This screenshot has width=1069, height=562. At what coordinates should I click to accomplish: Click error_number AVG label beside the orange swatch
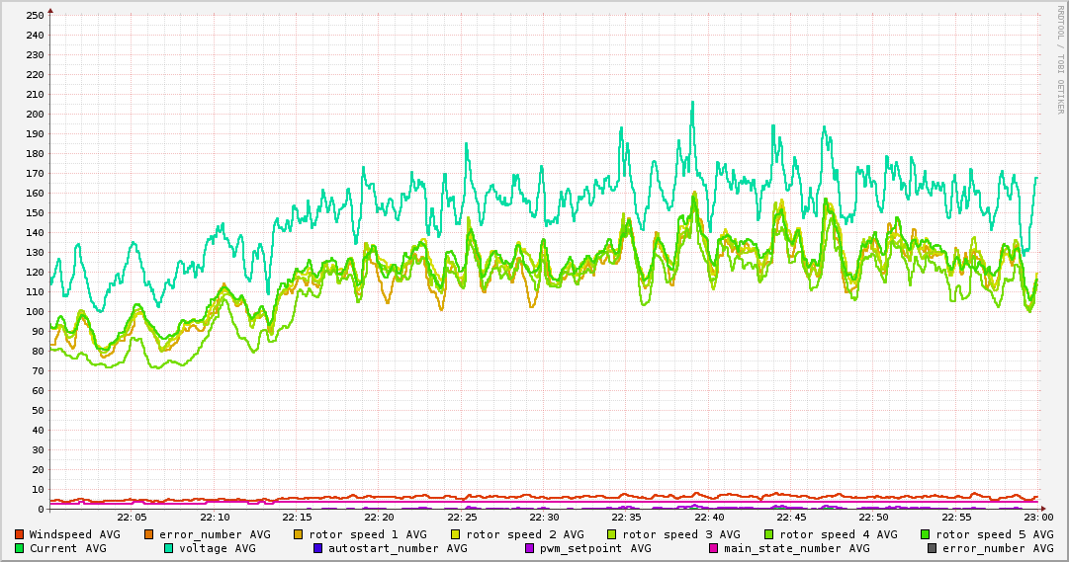(215, 534)
